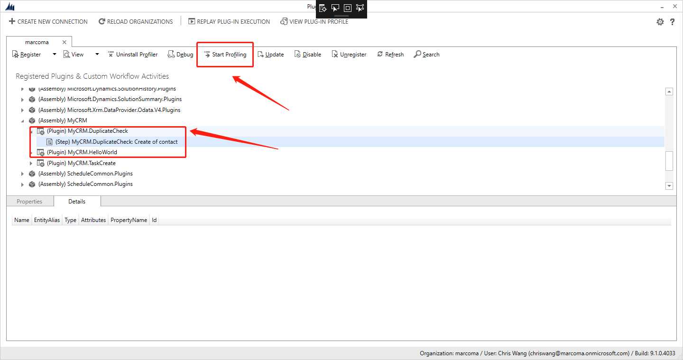Viewport: 683px width, 360px height.
Task: Click Odata.V4.Plugins assembly cube icon
Action: 32,110
